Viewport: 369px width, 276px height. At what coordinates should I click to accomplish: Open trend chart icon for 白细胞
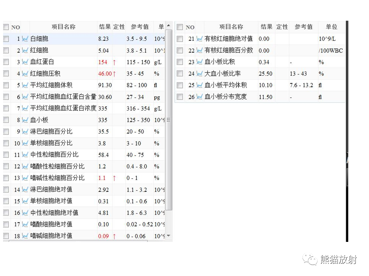pos(25,39)
